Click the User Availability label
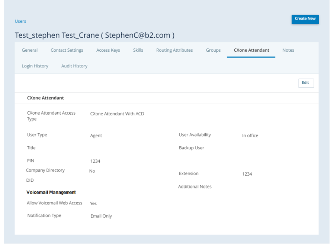 pyautogui.click(x=195, y=135)
